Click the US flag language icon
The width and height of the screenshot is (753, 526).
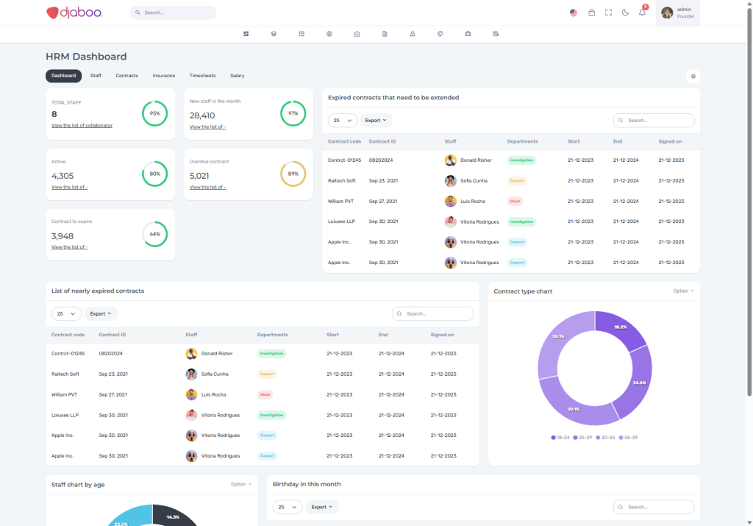point(574,13)
